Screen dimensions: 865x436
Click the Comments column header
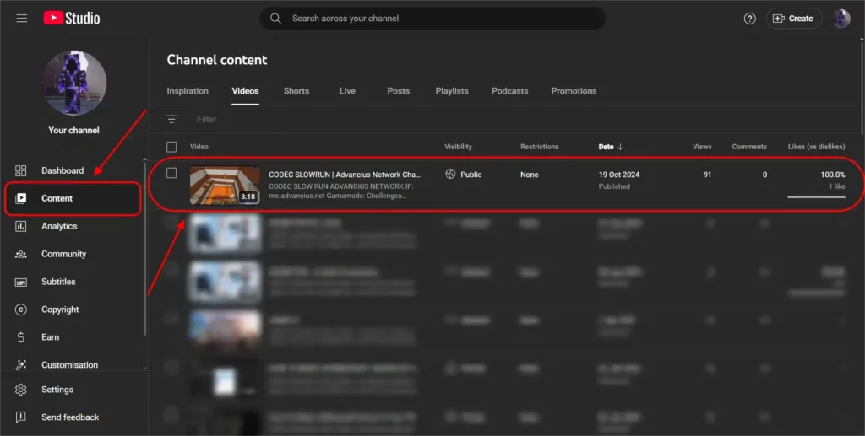click(x=749, y=147)
